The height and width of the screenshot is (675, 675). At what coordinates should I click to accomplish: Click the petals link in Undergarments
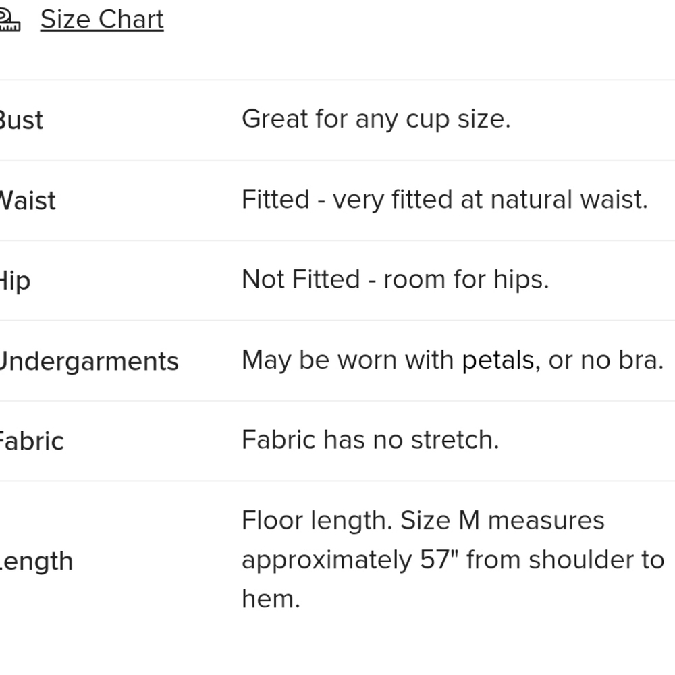pos(497,360)
